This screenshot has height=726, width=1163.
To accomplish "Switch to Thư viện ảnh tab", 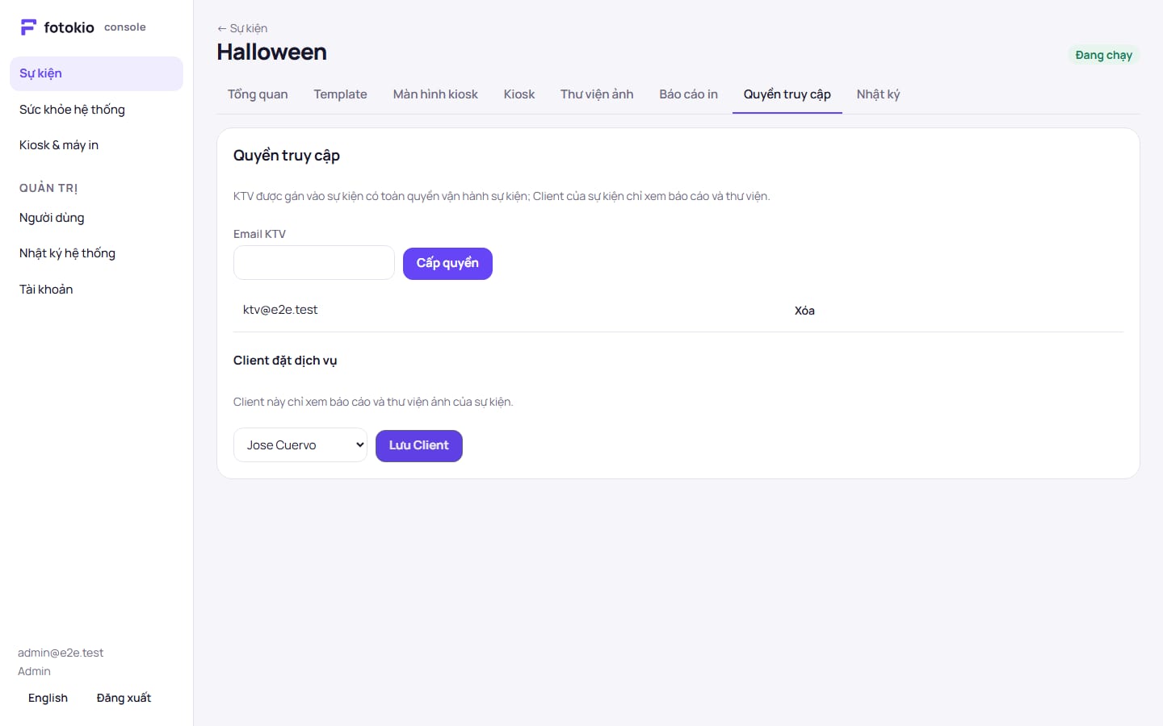I will (x=597, y=94).
